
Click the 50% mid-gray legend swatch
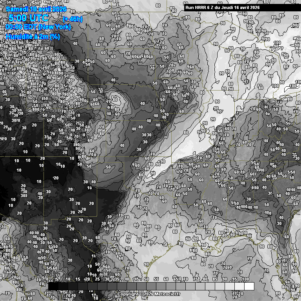[151, 286]
